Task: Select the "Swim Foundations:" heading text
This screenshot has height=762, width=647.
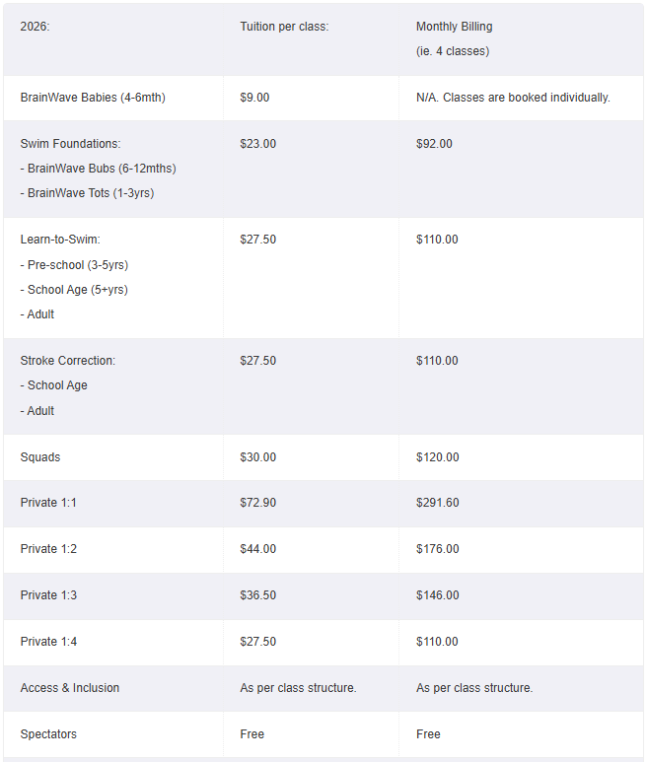Action: (70, 144)
